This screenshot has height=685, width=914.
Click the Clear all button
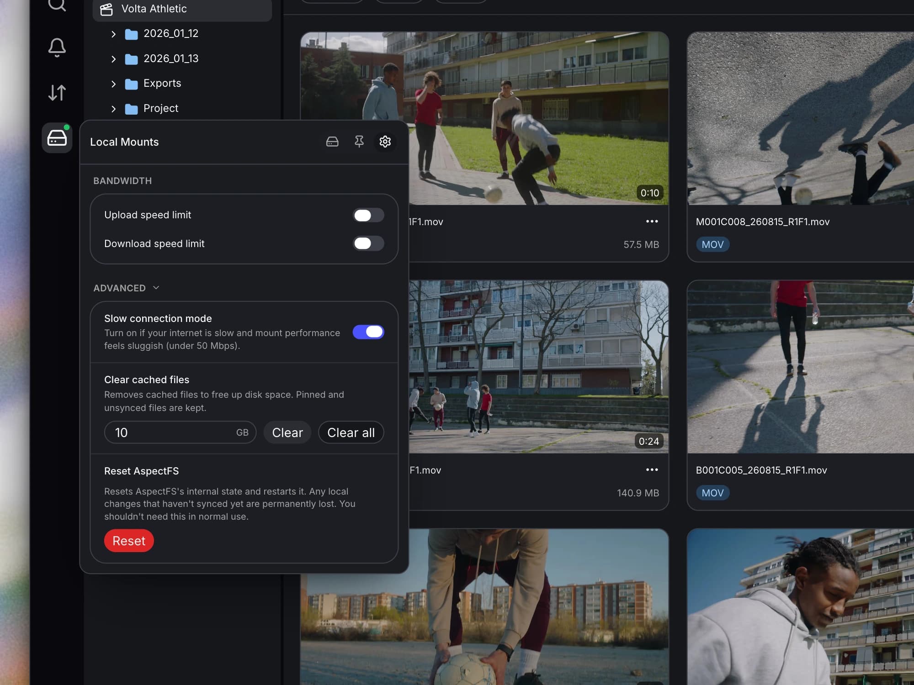click(x=351, y=432)
